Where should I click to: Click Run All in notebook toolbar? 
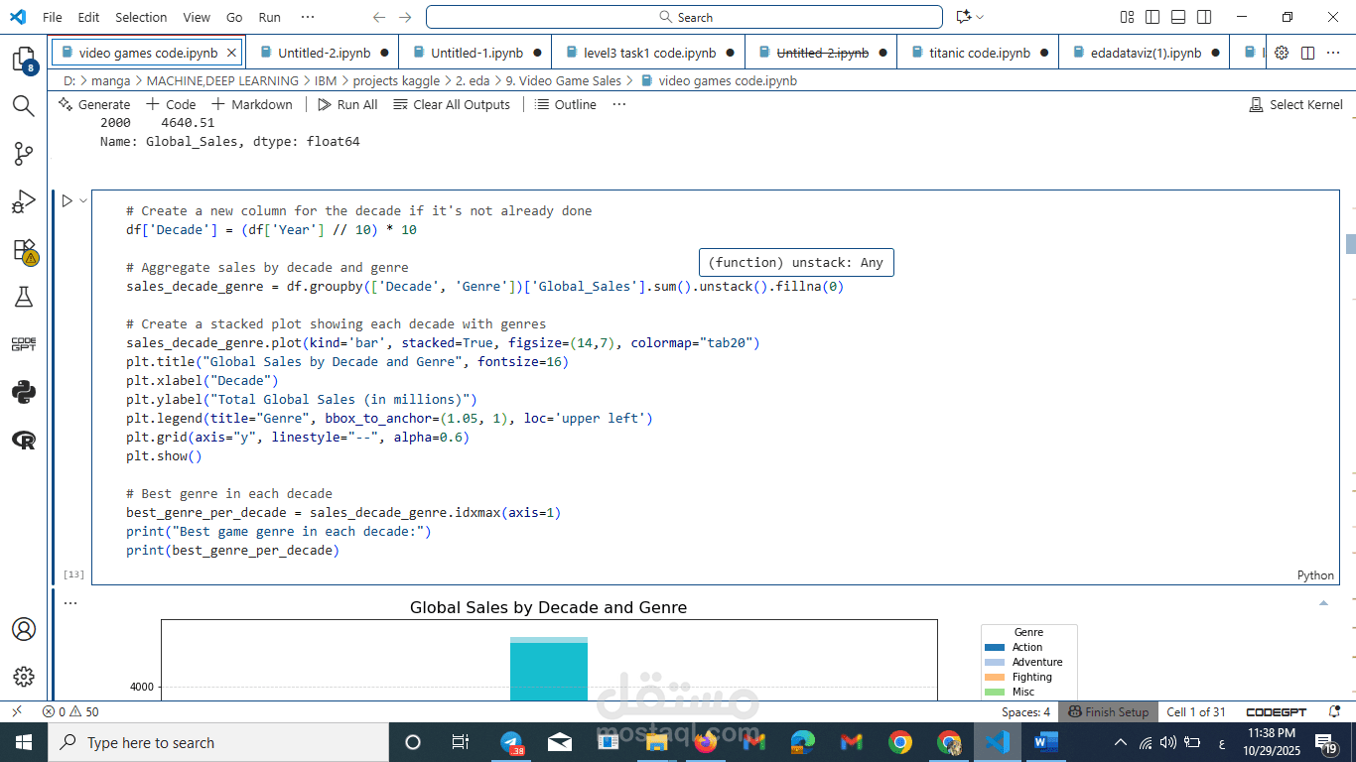(347, 104)
